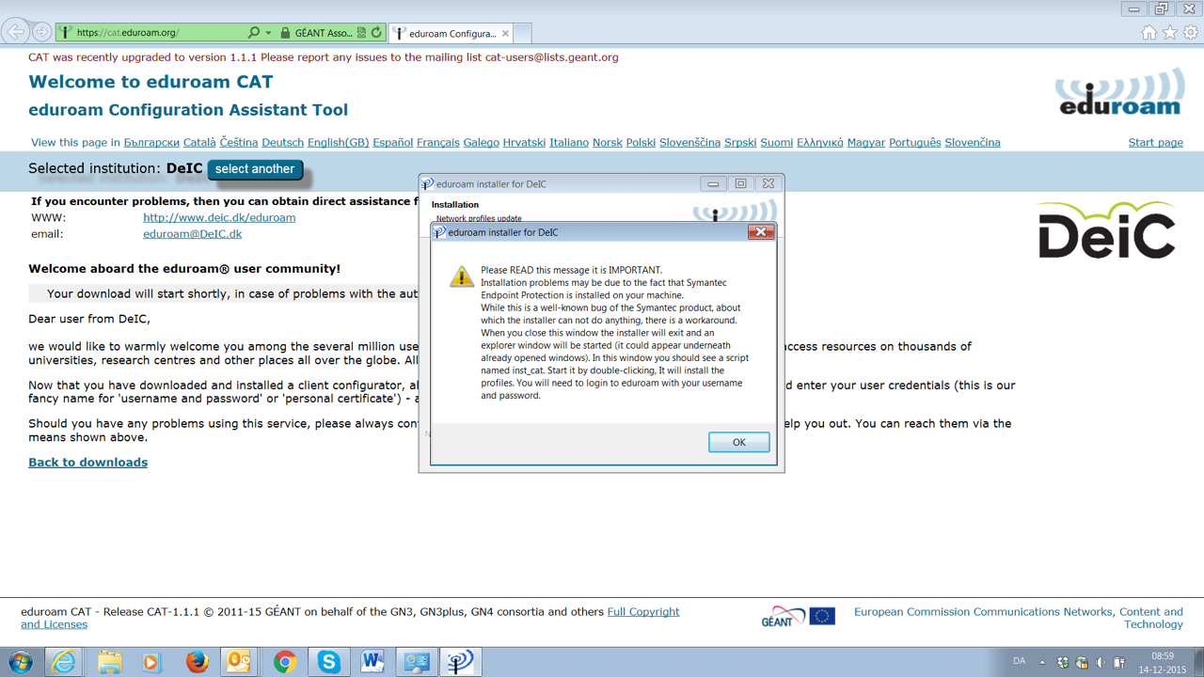Open a new tab next to eduroam tab
1204x677 pixels.
coord(522,33)
